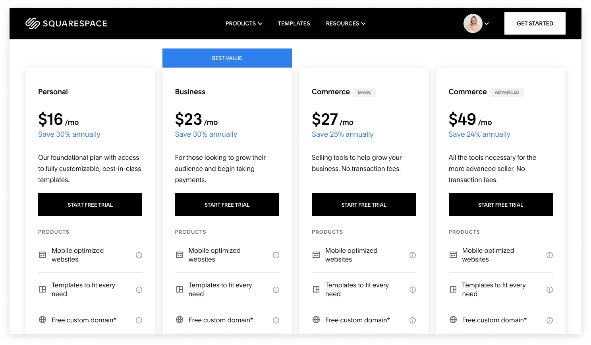Image resolution: width=591 pixels, height=345 pixels.
Task: Click the Save 25% annually link for Commerce Basic
Action: click(342, 134)
